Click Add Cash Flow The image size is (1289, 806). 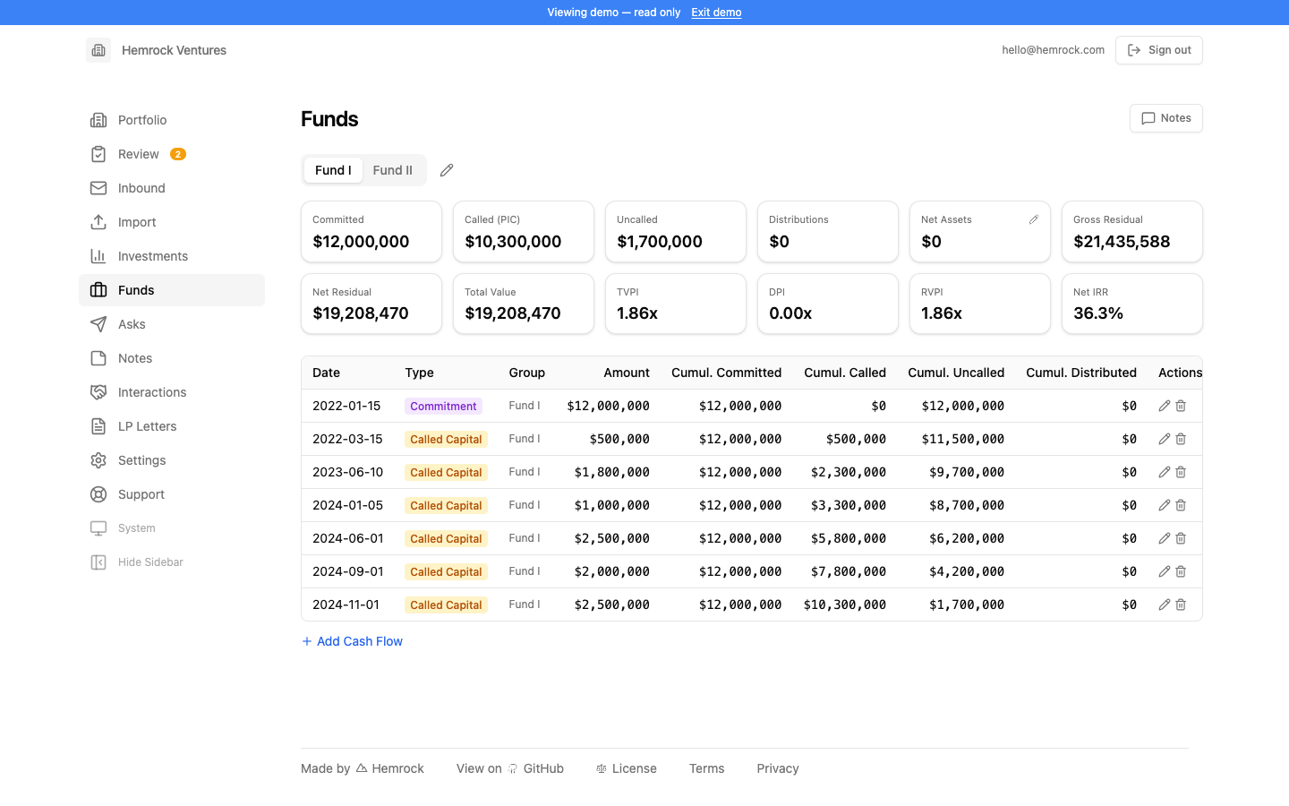tap(352, 641)
